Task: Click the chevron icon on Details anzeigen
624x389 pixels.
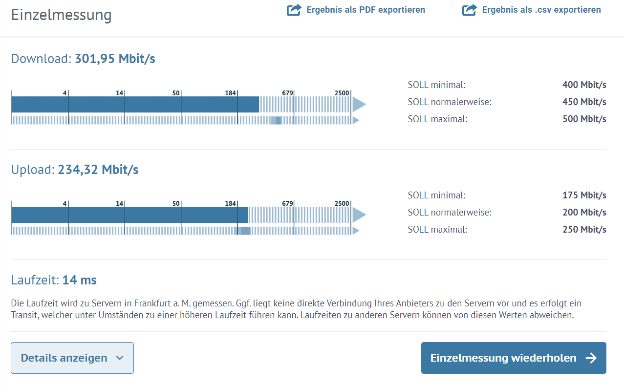Action: (x=120, y=358)
